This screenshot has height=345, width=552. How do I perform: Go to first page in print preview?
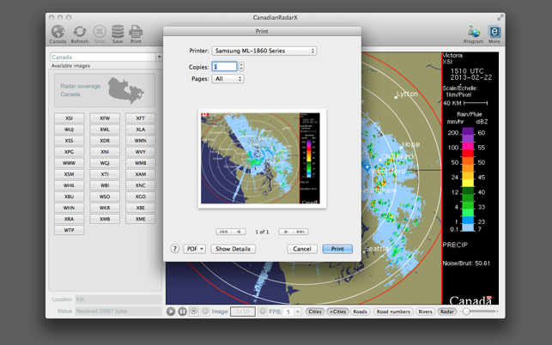[x=223, y=232]
